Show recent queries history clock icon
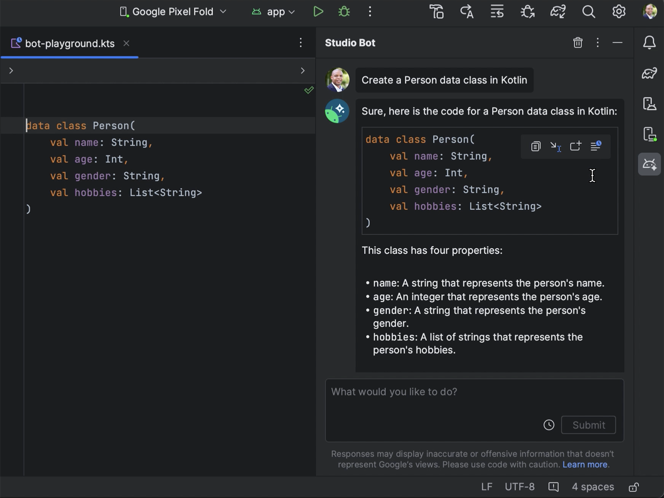This screenshot has height=498, width=664. click(549, 425)
